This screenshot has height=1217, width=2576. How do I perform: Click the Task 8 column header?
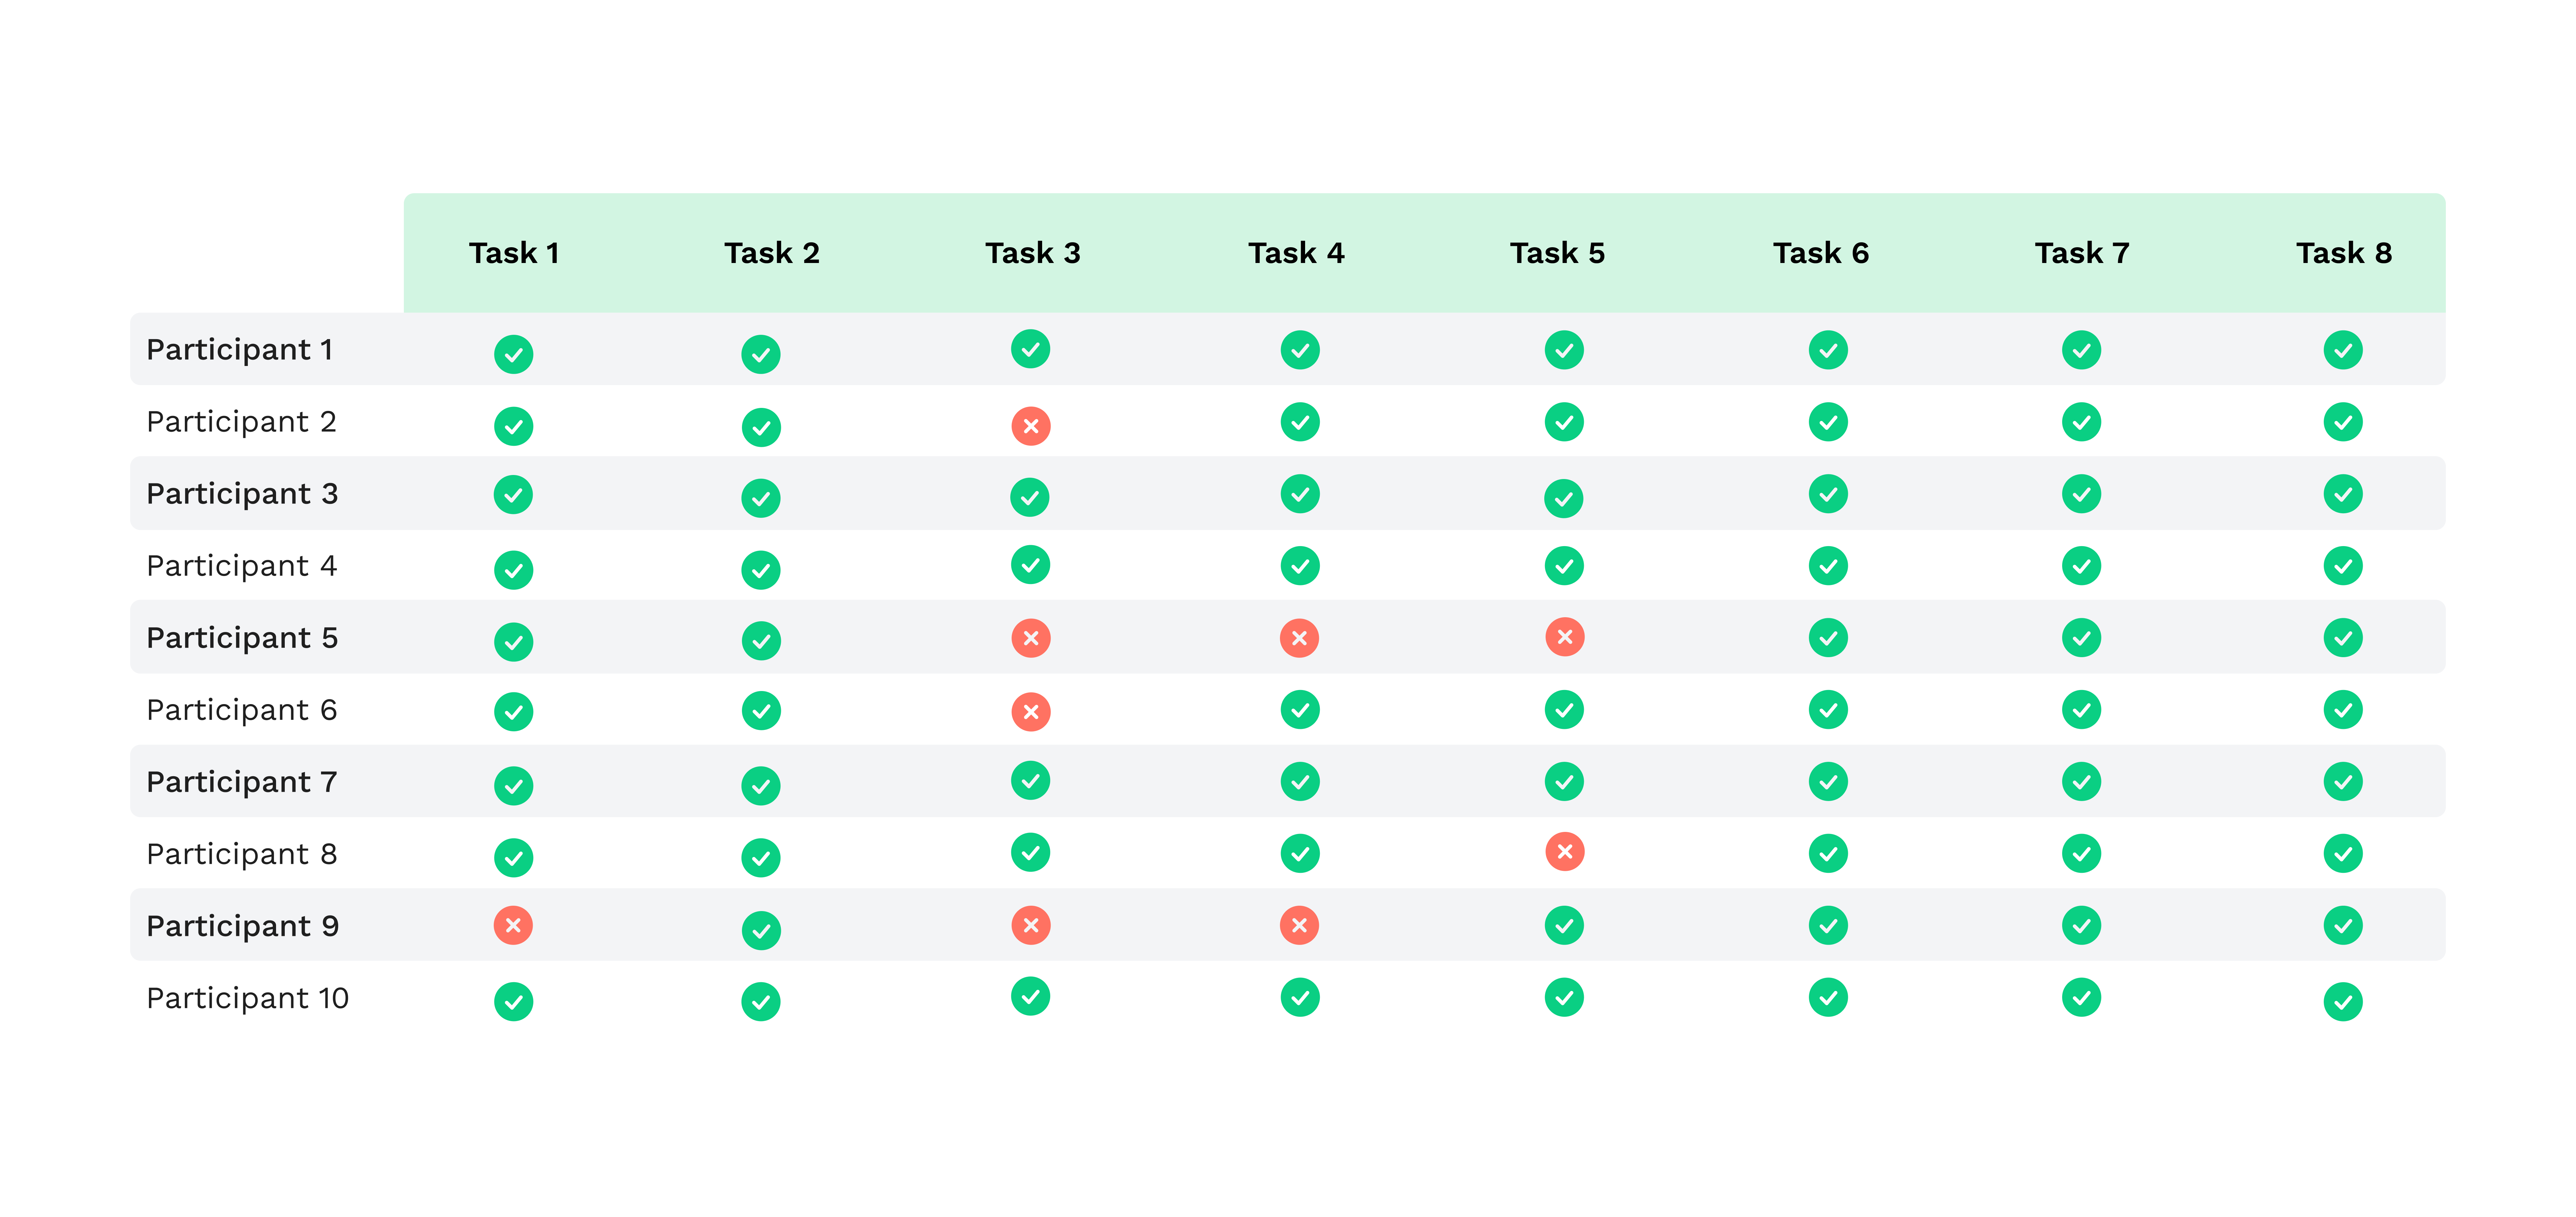tap(2343, 253)
